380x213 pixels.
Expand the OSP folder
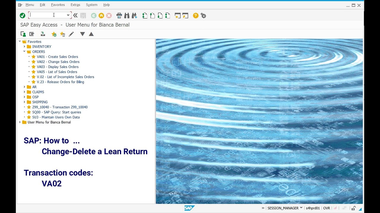coord(25,97)
